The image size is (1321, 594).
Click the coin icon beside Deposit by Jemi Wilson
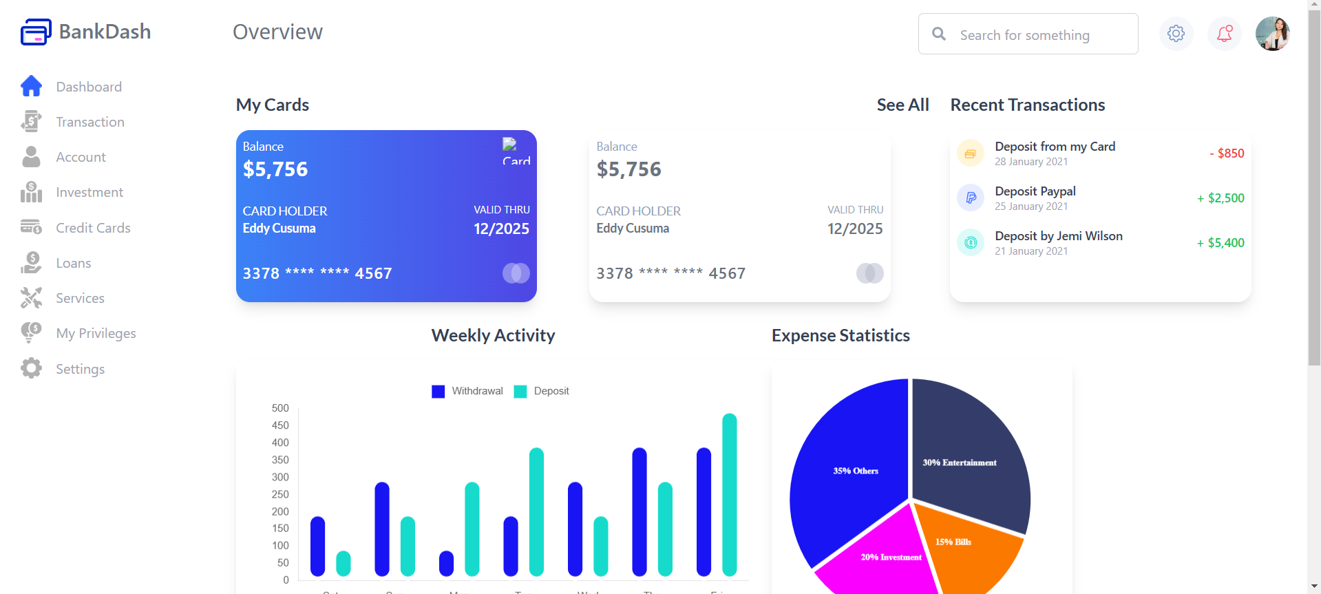[x=970, y=242]
